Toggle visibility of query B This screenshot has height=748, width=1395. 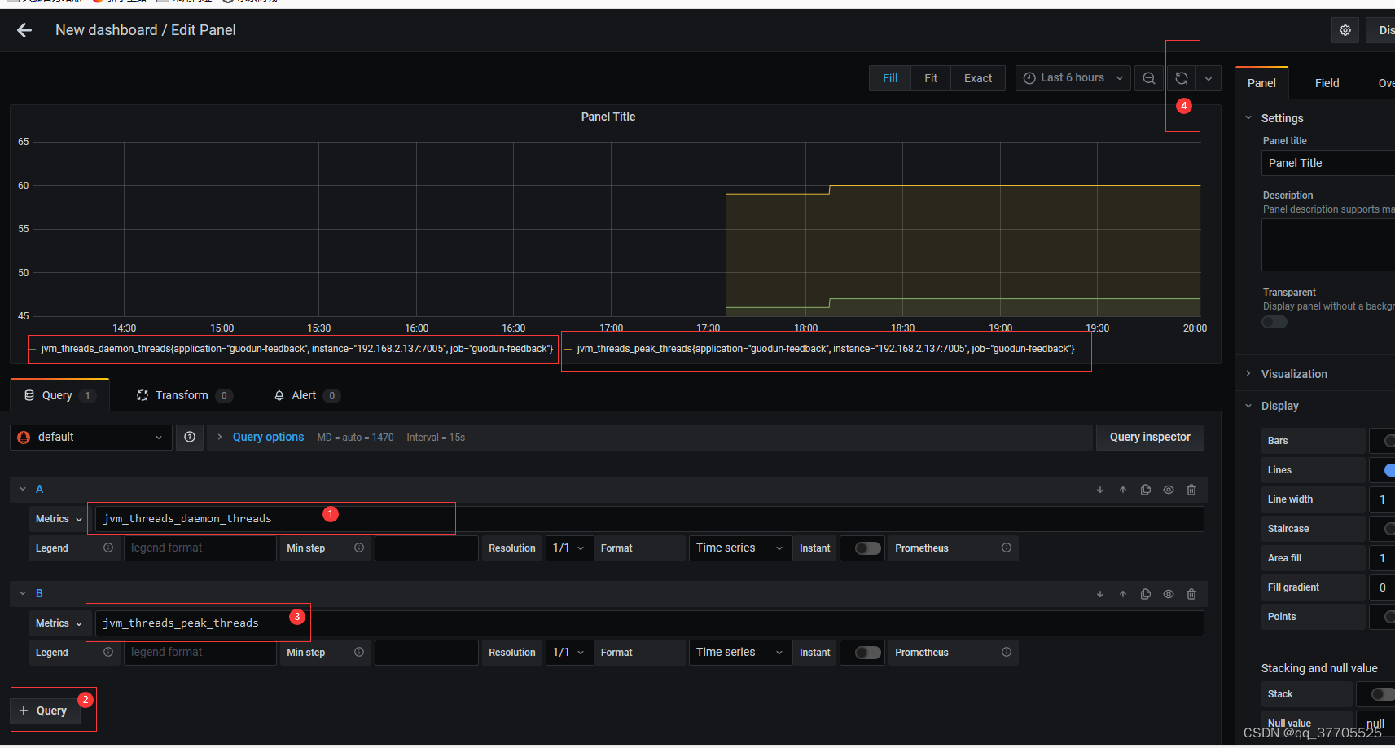(x=1169, y=594)
